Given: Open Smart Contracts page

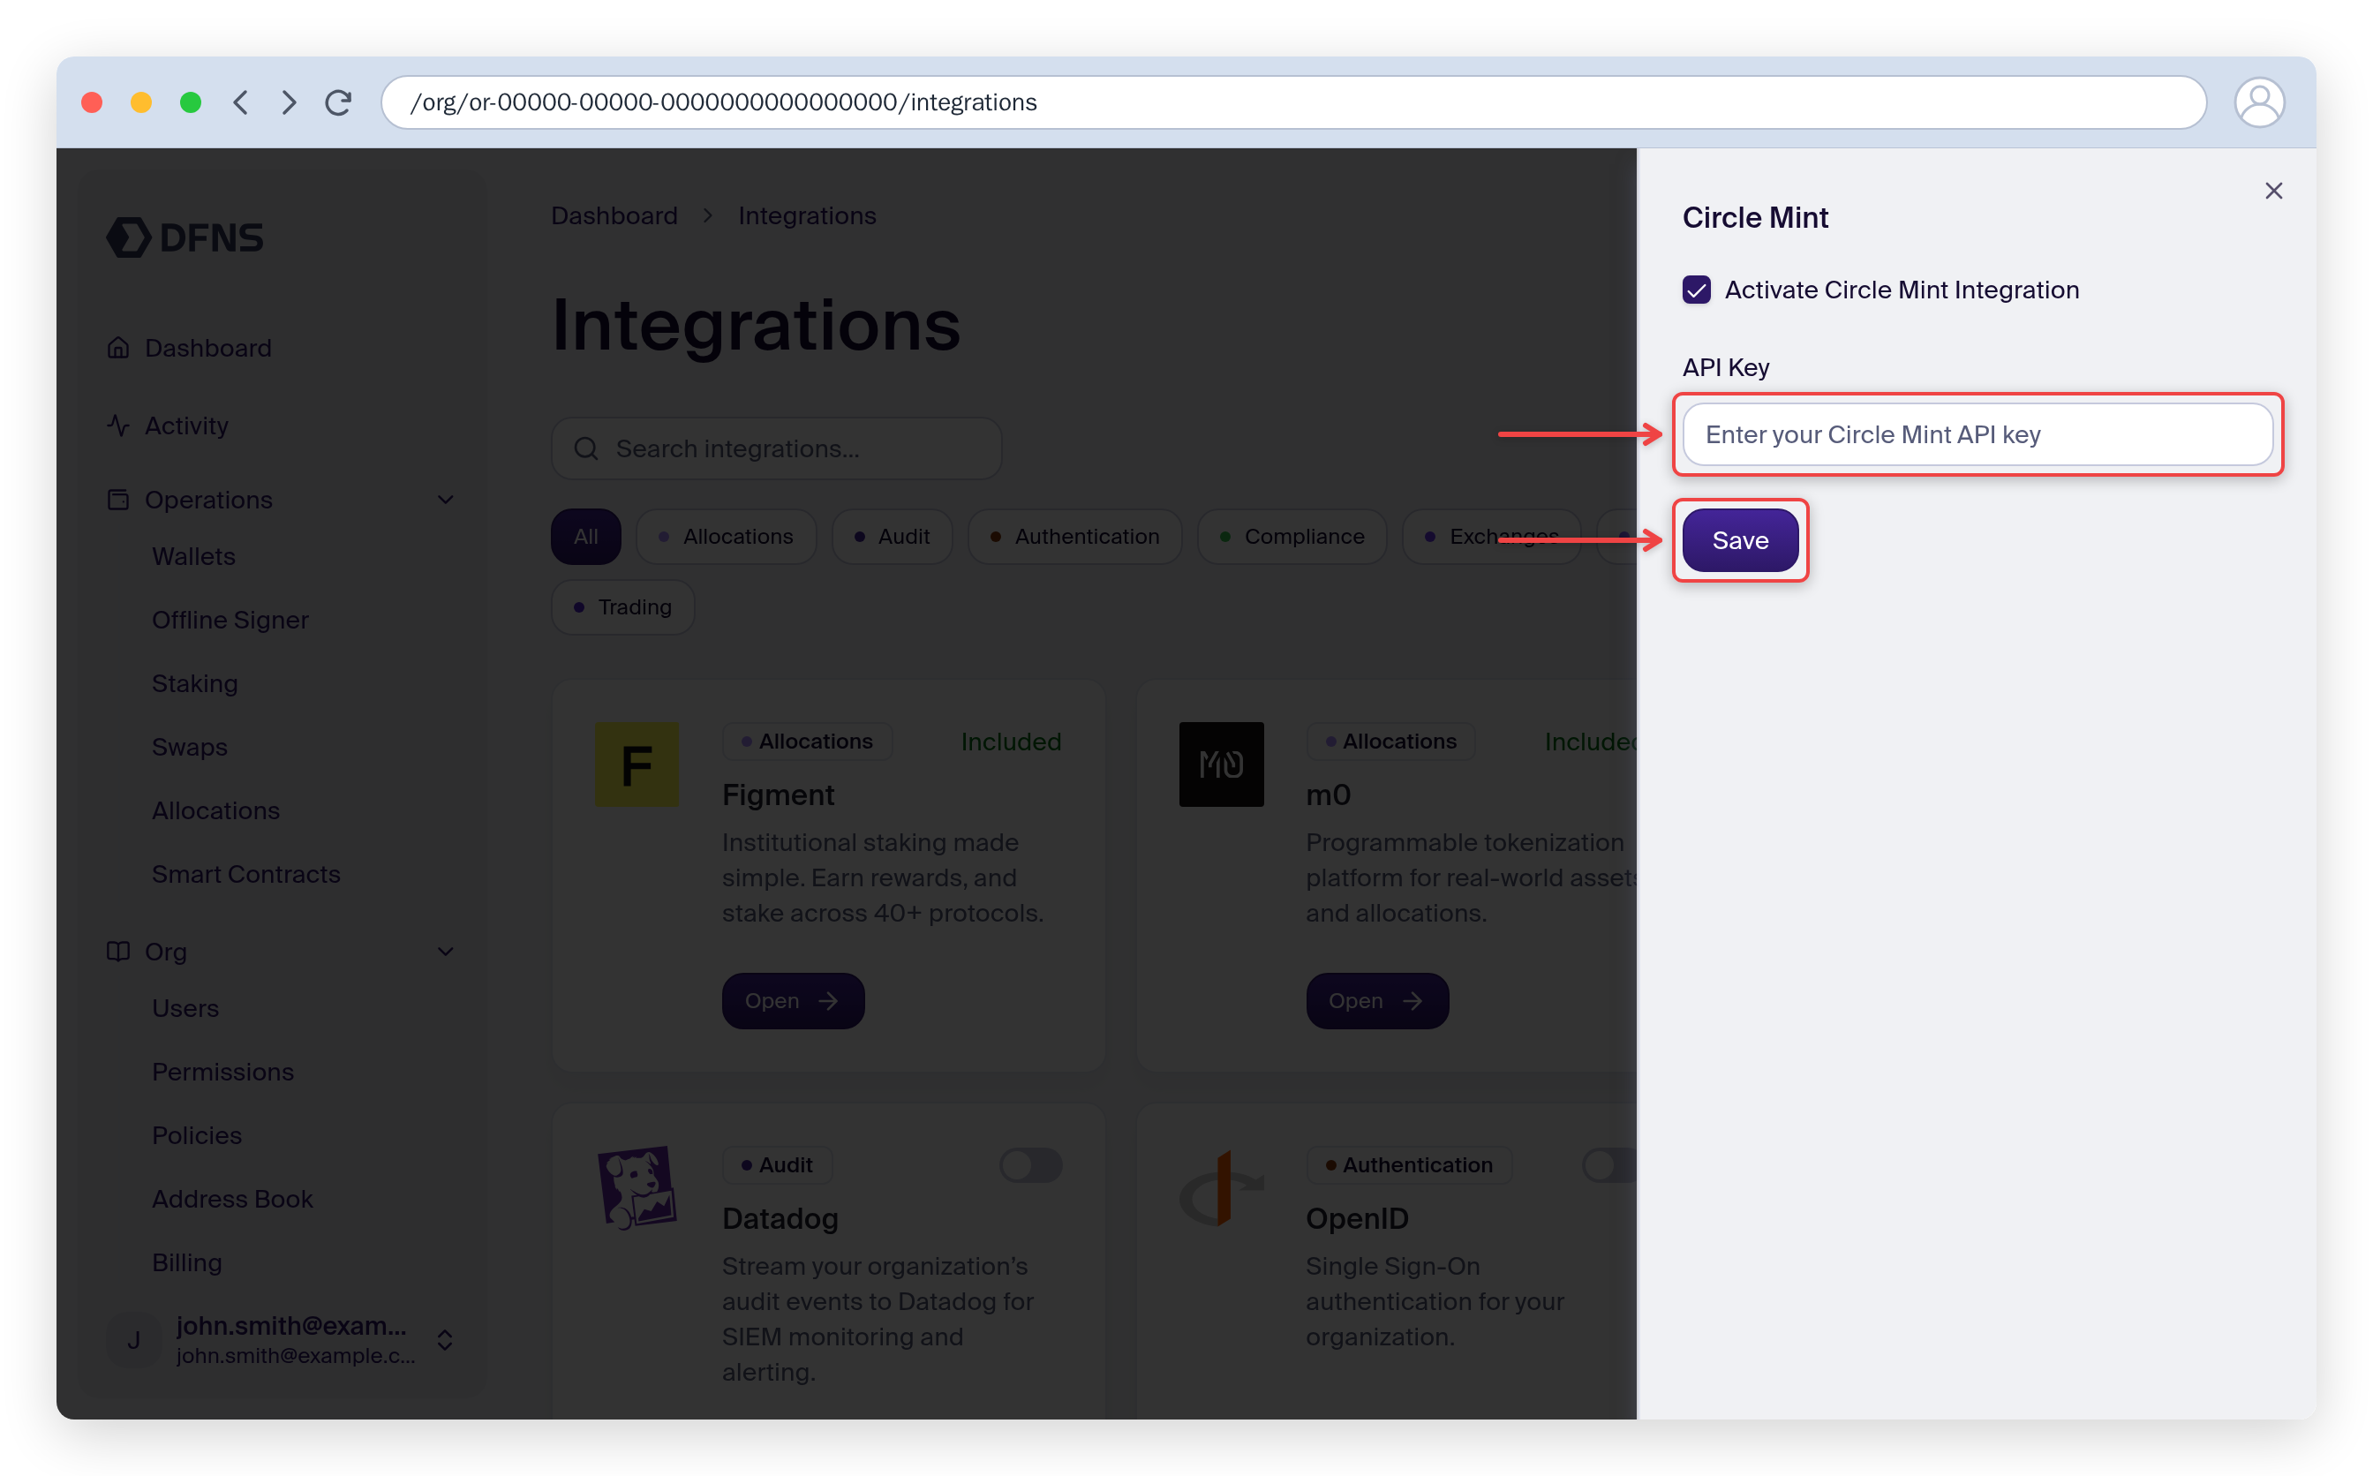Looking at the screenshot, I should tap(246, 874).
